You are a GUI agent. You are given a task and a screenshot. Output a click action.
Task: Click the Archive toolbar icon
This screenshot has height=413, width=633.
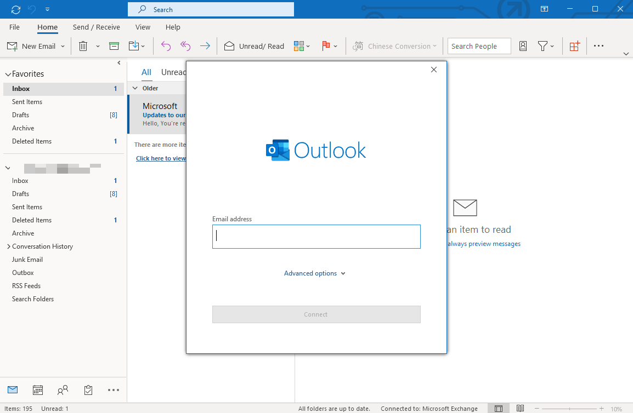click(x=114, y=46)
